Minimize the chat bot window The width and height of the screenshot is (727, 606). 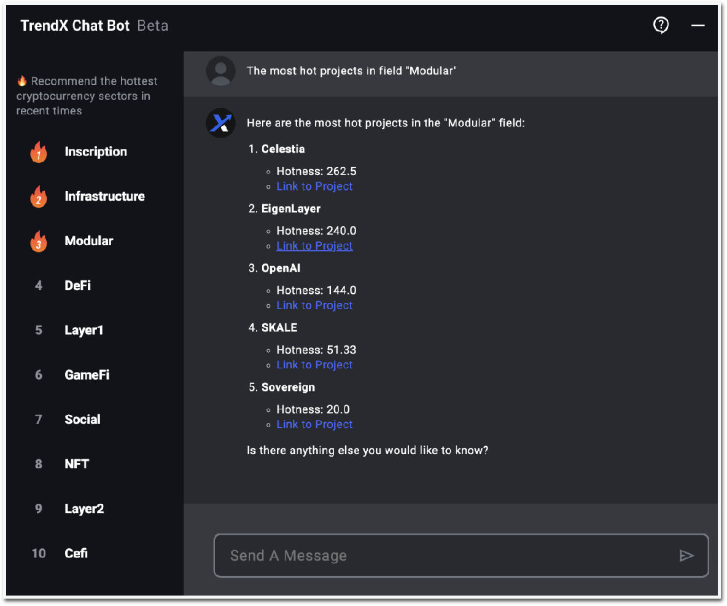pyautogui.click(x=698, y=25)
